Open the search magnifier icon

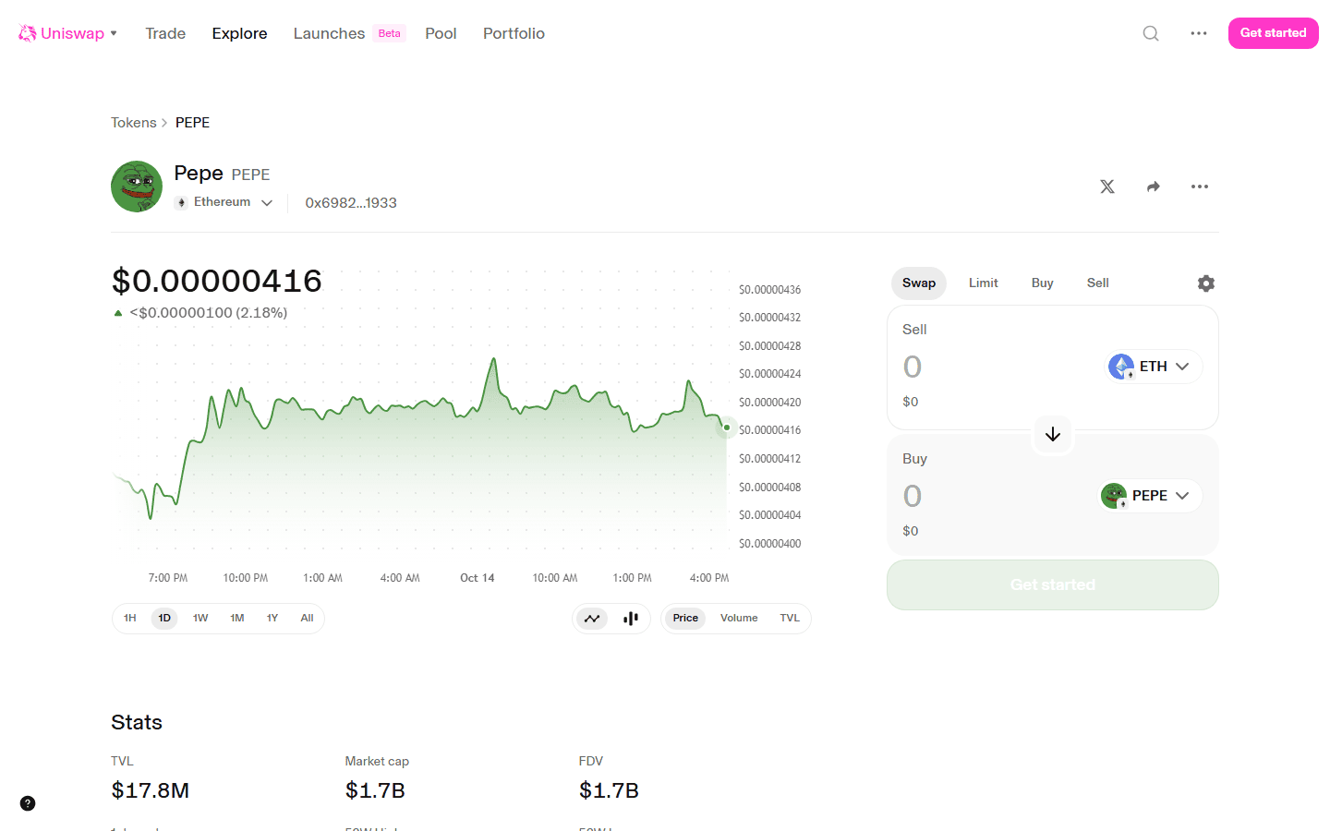[1151, 33]
